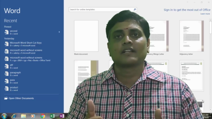
Task: Open OneNote from taskbar
Action: pos(62,116)
